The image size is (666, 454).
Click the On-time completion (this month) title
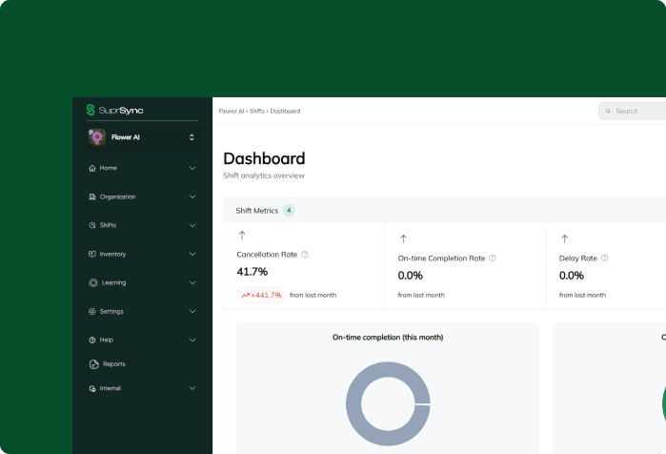(x=388, y=337)
